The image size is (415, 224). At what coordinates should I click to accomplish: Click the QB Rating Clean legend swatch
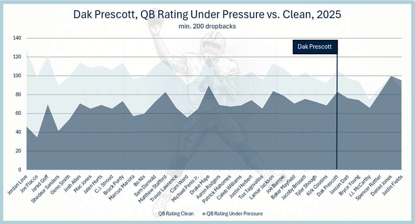coord(155,214)
